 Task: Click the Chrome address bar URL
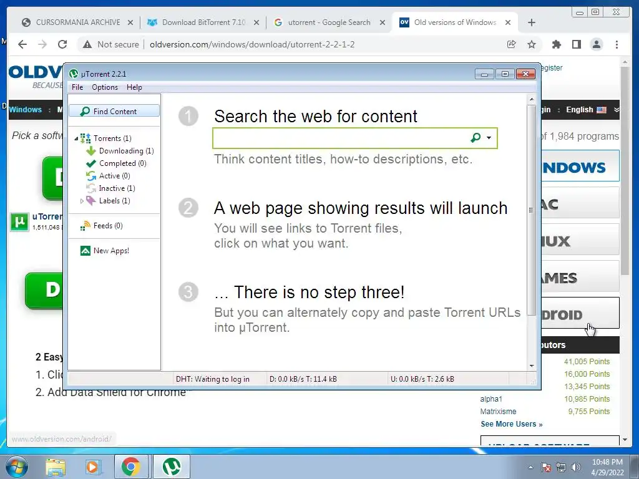(x=252, y=44)
